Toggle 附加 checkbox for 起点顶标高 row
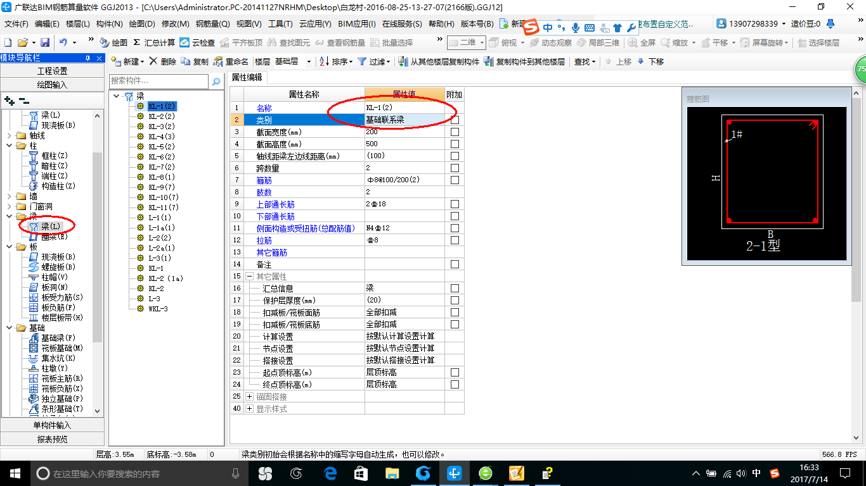Screen dimensions: 866x486 pos(455,372)
